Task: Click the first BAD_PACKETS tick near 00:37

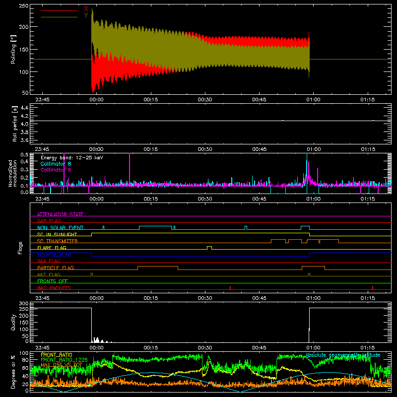Action: pos(230,288)
